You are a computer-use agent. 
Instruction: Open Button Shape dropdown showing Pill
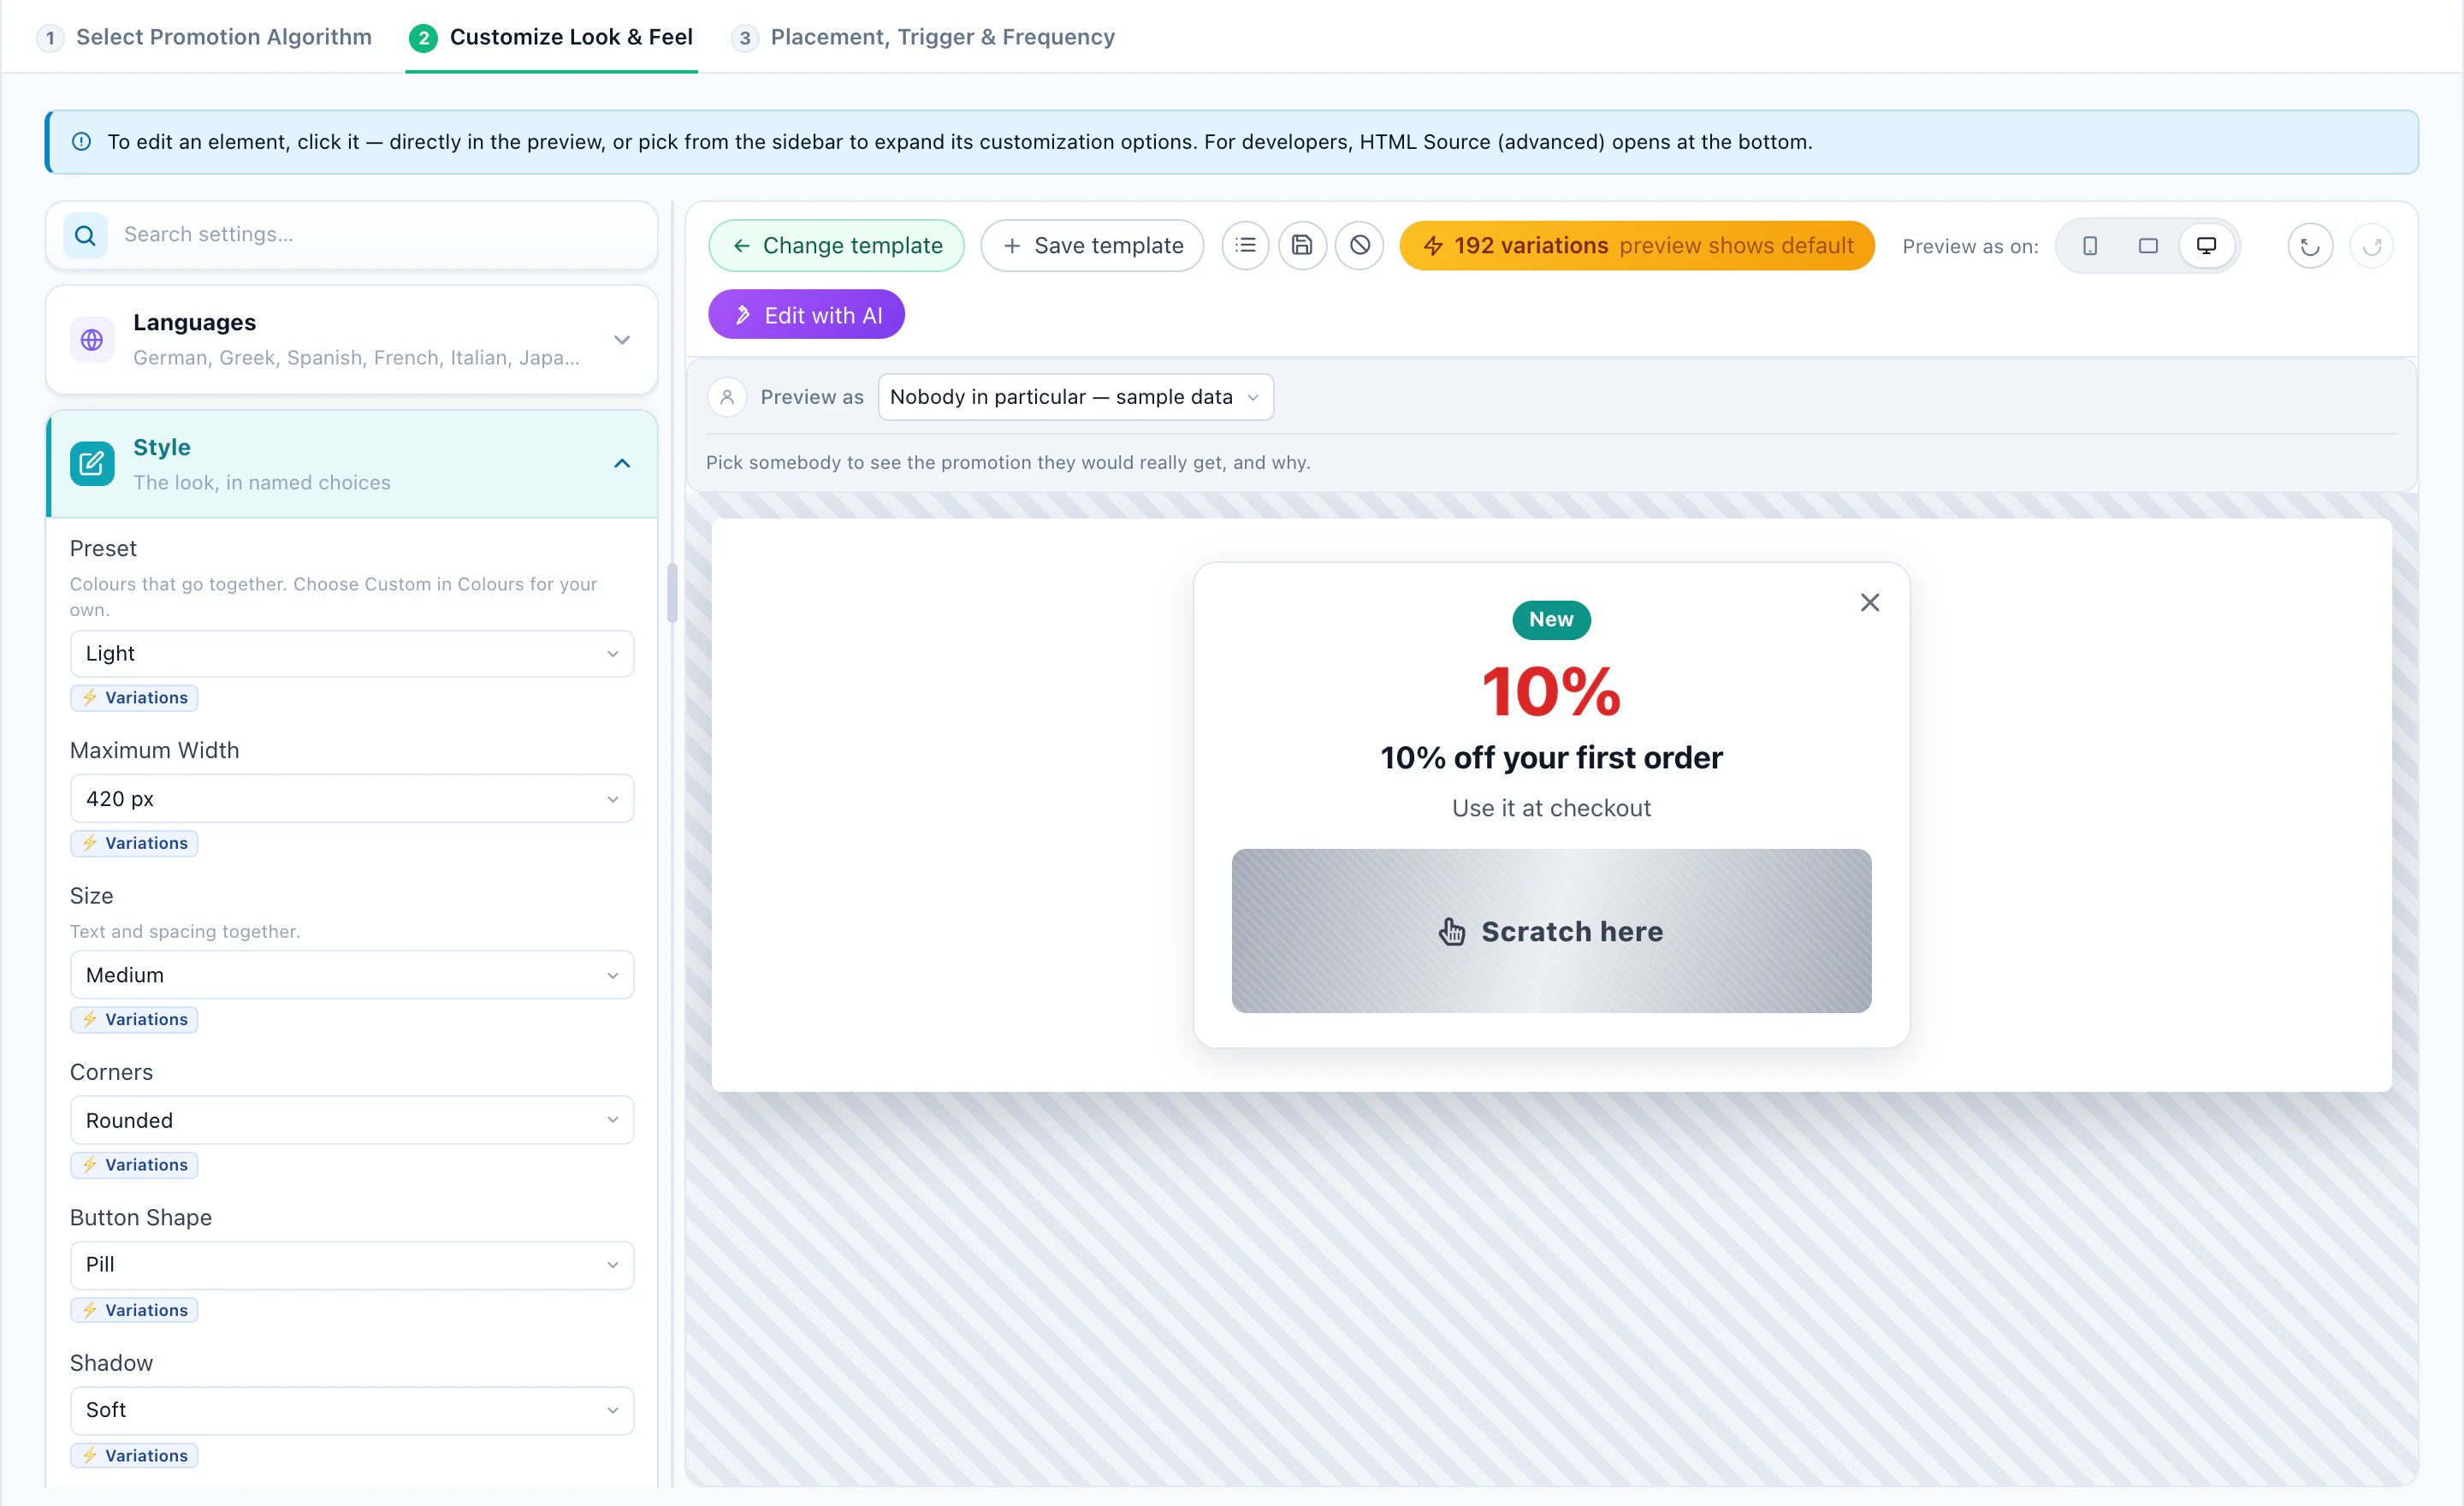(352, 1265)
